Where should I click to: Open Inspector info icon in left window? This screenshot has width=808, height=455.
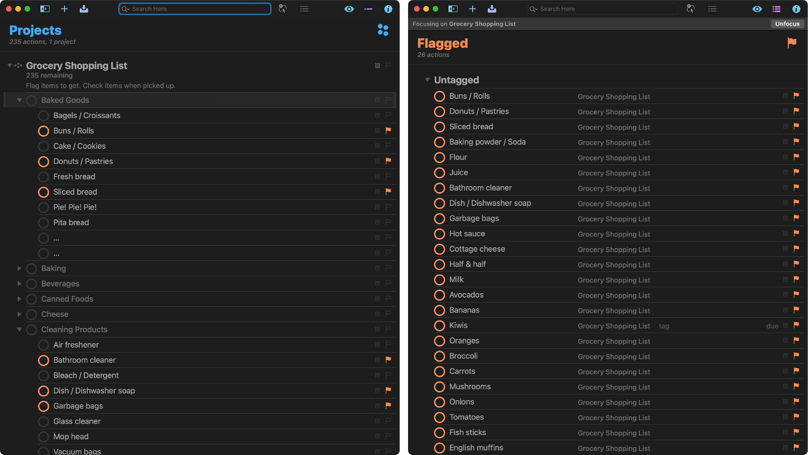coord(388,9)
